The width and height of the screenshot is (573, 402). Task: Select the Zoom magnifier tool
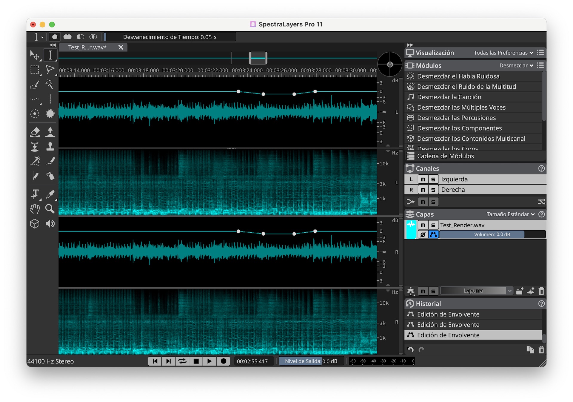pos(50,208)
